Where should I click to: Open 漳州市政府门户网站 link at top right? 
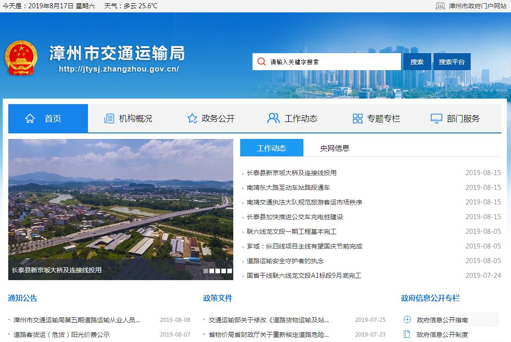(x=477, y=6)
